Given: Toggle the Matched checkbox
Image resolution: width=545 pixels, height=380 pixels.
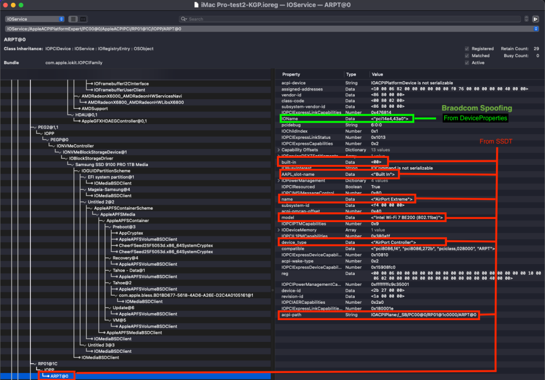Looking at the screenshot, I should pyautogui.click(x=467, y=56).
